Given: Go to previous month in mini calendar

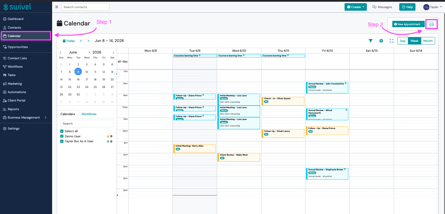Looking at the screenshot, I should 61,53.
